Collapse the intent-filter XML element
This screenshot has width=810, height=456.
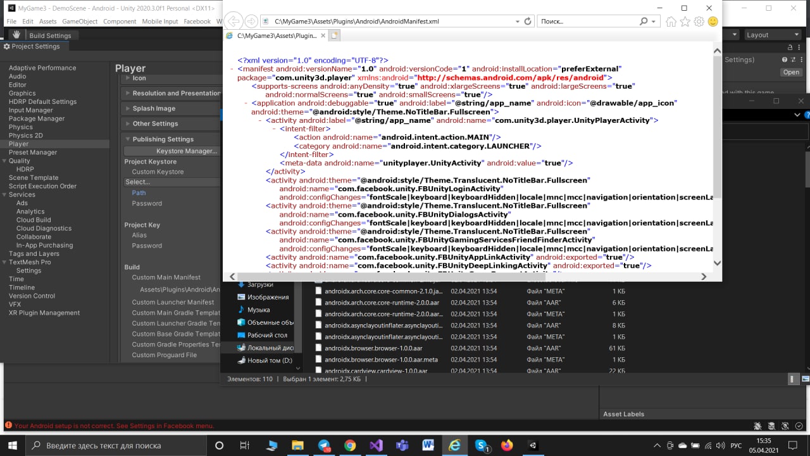pyautogui.click(x=274, y=129)
